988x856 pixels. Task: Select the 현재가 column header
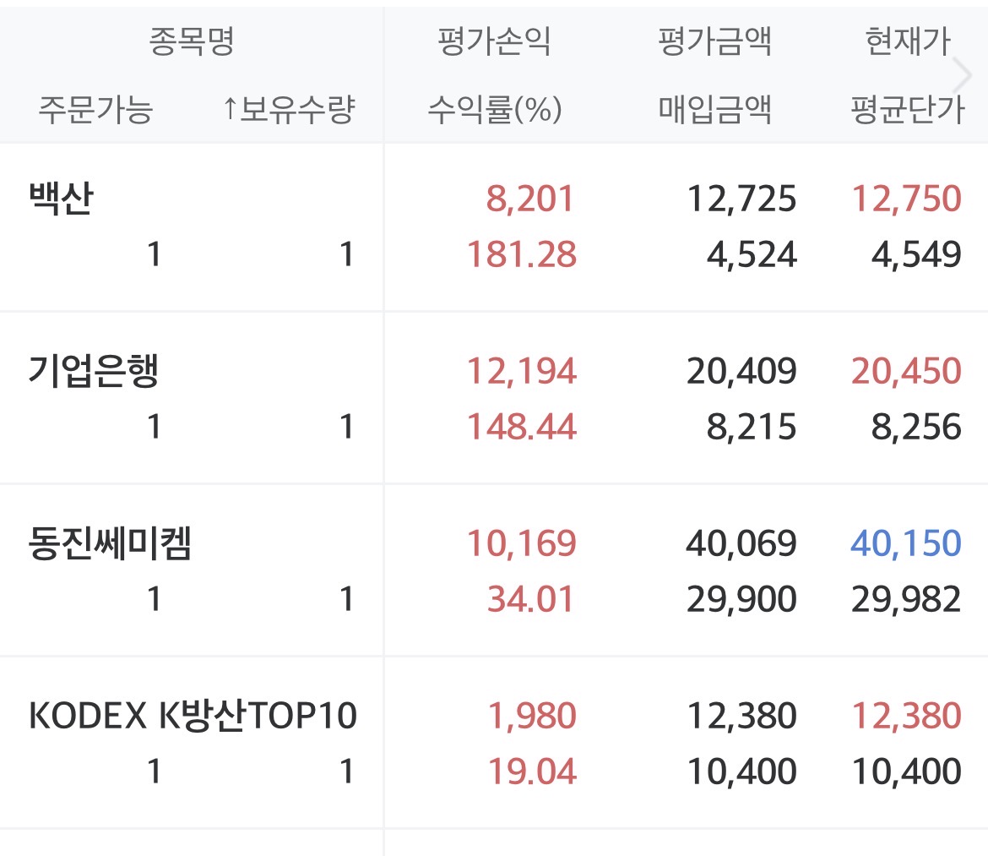907,41
